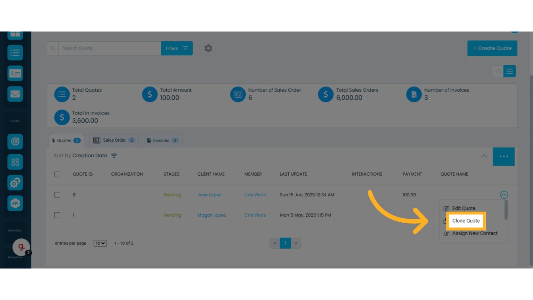This screenshot has width=533, height=300.
Task: Click the page vertical scrollbar
Action: 531,170
